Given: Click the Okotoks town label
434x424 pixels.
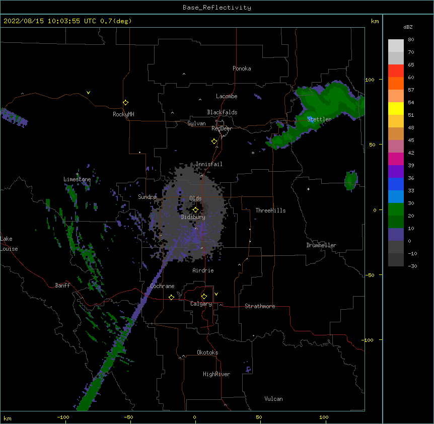Looking at the screenshot, I should point(207,352).
